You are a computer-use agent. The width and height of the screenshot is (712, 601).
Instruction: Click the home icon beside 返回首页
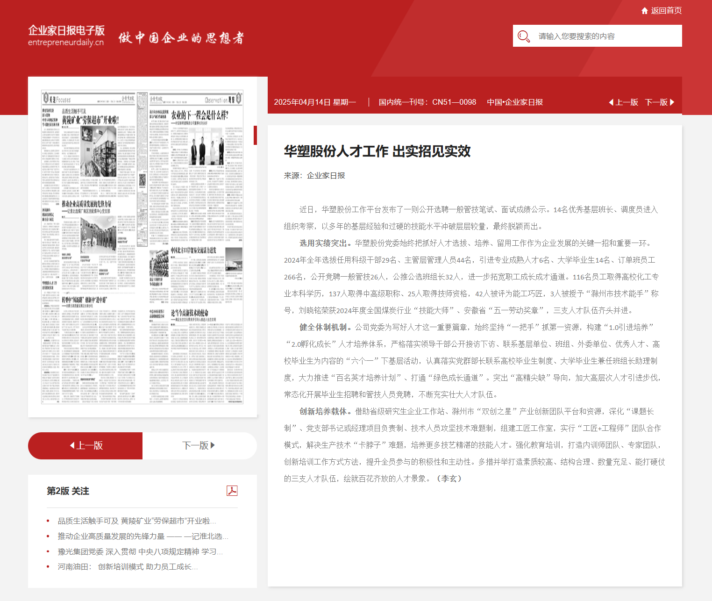[x=645, y=11]
